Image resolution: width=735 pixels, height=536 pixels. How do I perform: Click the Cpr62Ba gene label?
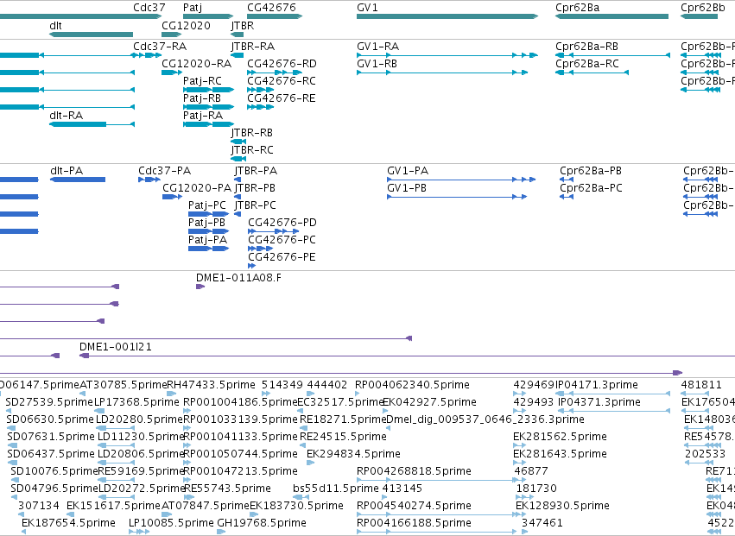(578, 8)
